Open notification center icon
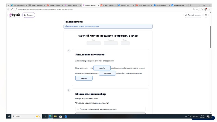The image size is (217, 122). point(208,117)
